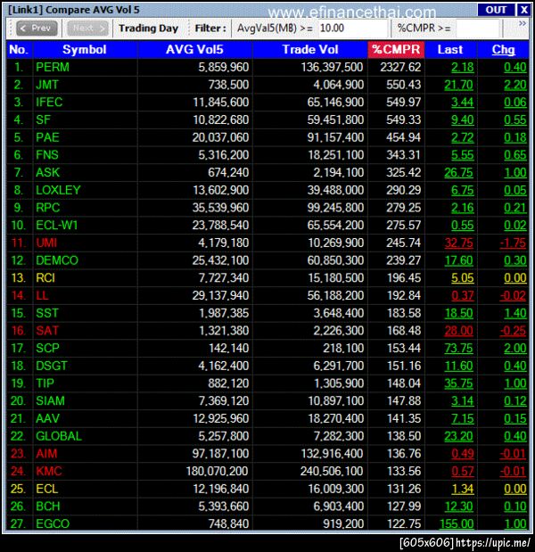The height and width of the screenshot is (552, 535).
Task: Click AIM's AVG Vol5 value 97,187,100
Action: tap(221, 454)
